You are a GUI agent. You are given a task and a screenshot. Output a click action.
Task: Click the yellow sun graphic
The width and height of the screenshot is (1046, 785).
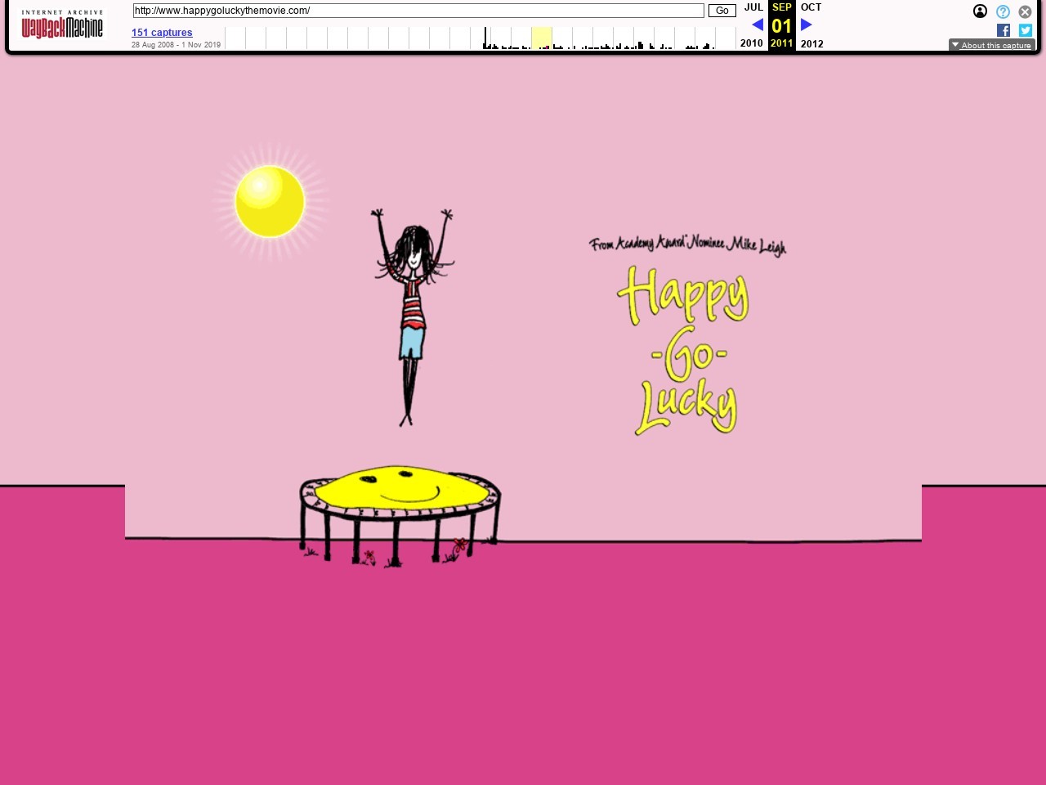pyautogui.click(x=270, y=201)
